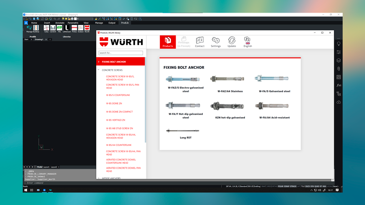Switch to the Layout1 drawing tab
Screen dimensions: 365x205
tap(46, 167)
